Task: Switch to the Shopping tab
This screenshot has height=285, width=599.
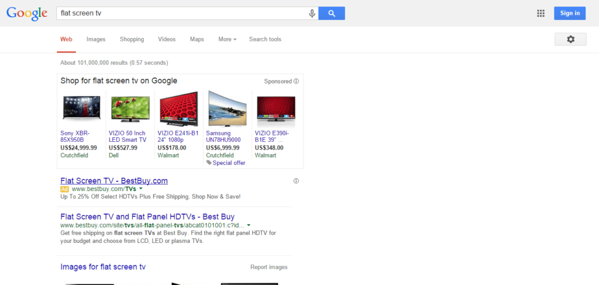Action: tap(132, 40)
